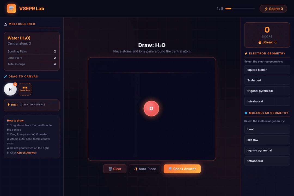Select the Lone Pair palette item

[25, 89]
